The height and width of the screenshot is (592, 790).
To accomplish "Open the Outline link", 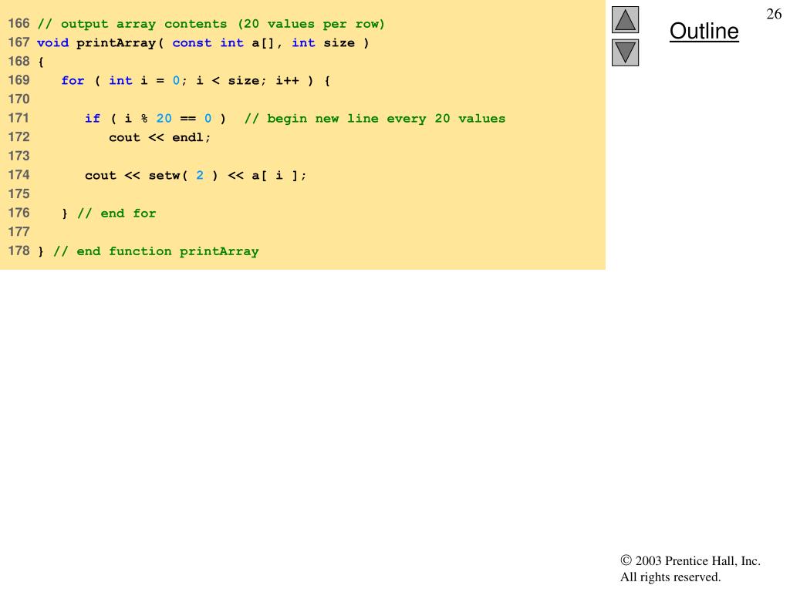I will click(x=704, y=31).
